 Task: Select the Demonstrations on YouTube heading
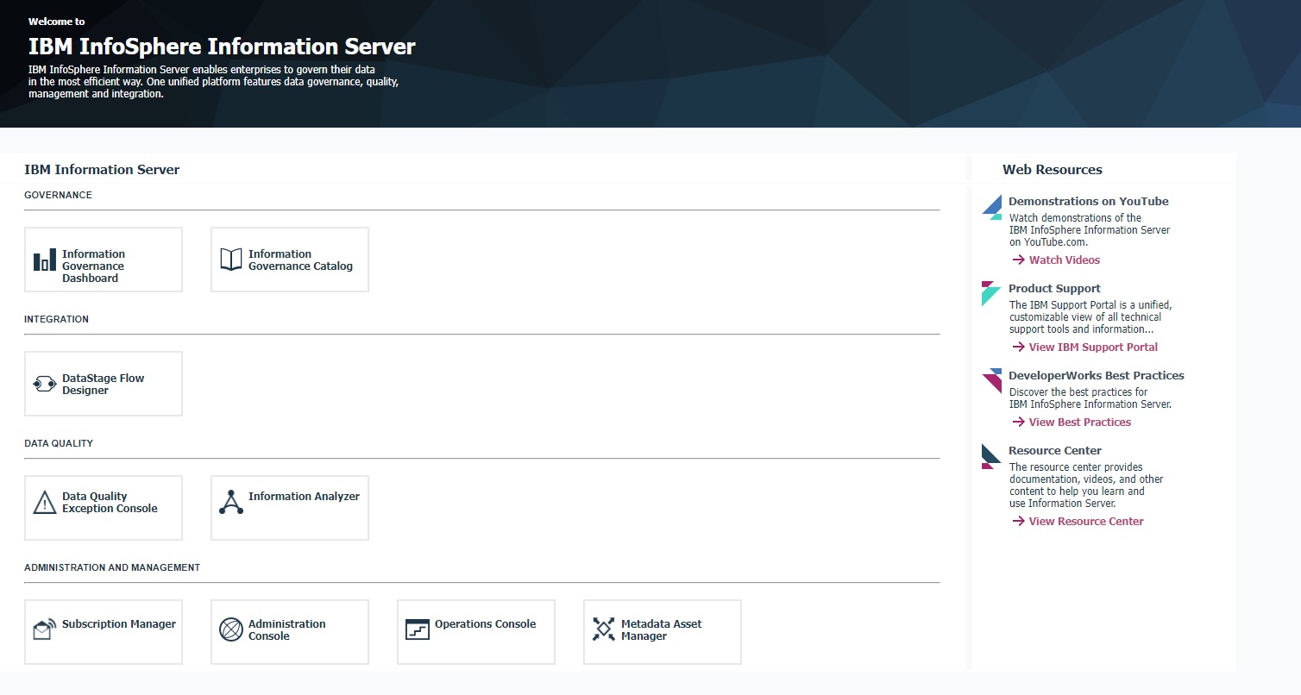pos(1088,201)
